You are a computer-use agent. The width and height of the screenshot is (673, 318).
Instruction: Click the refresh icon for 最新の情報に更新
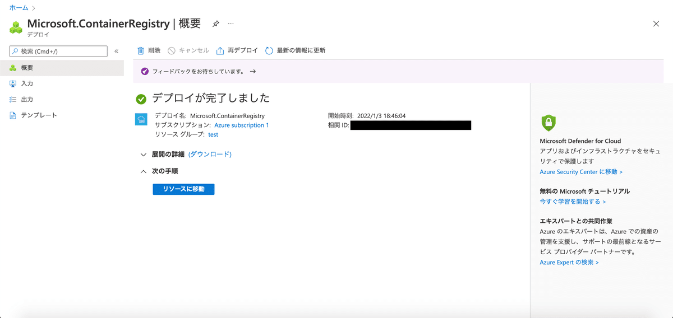(269, 50)
